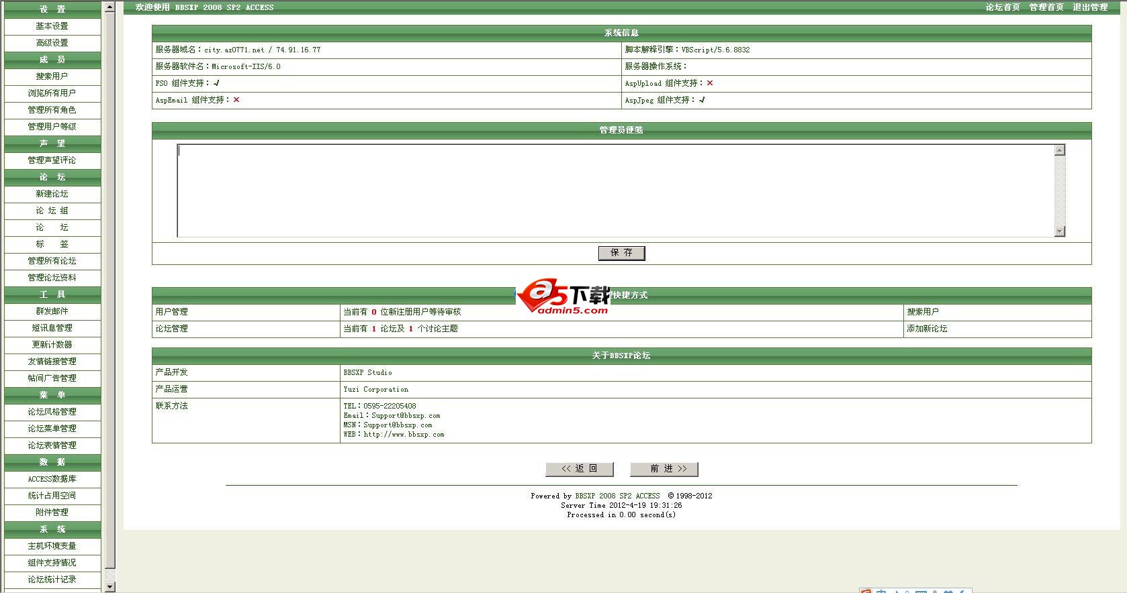Image resolution: width=1127 pixels, height=593 pixels.
Task: Click the 保存 button
Action: click(x=621, y=253)
